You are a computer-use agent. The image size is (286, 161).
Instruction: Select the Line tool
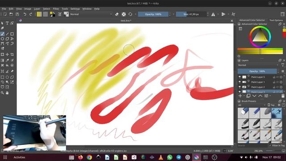pyautogui.click(x=7, y=34)
